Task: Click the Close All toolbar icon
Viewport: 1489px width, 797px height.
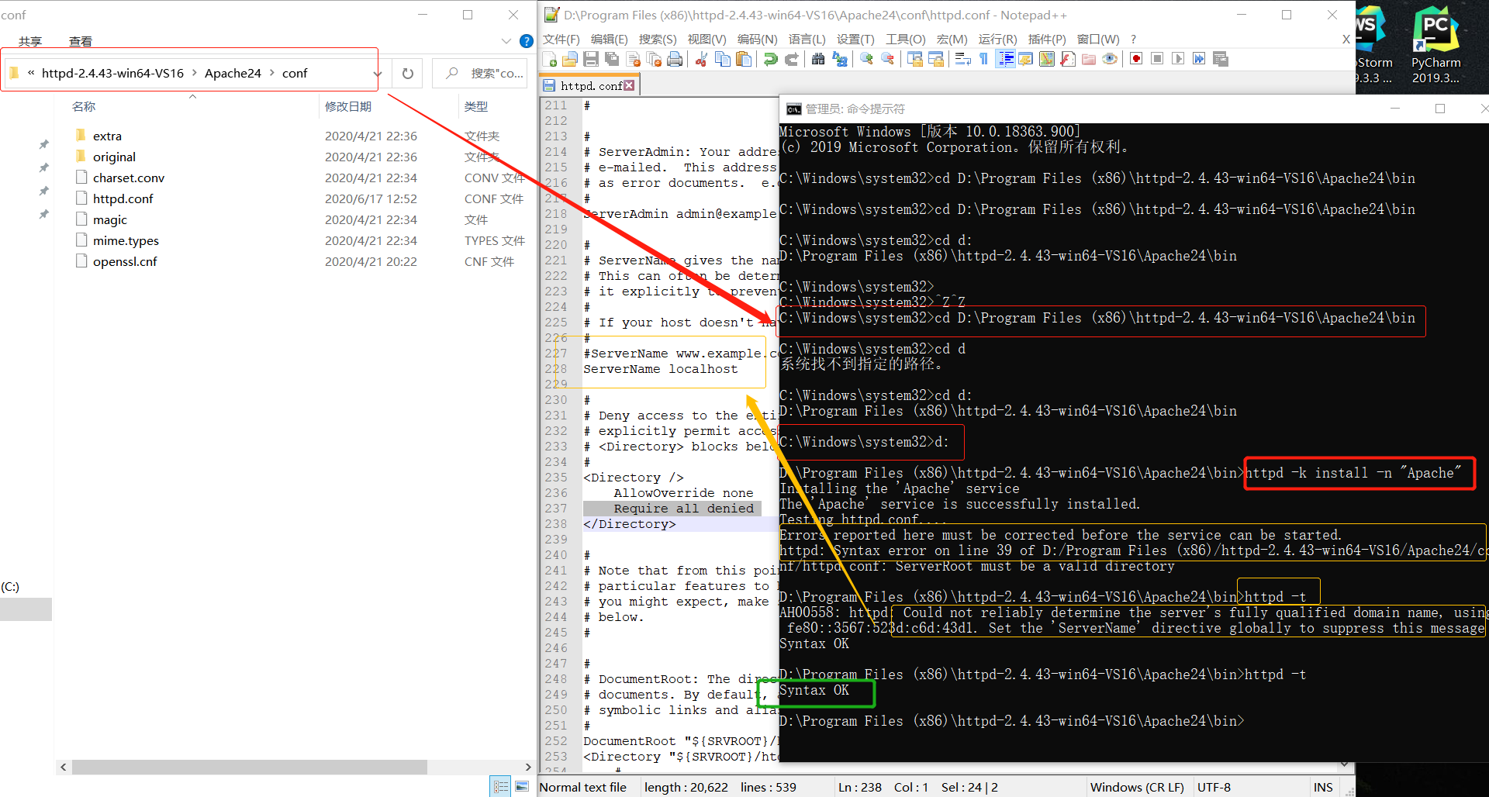Action: coord(654,59)
